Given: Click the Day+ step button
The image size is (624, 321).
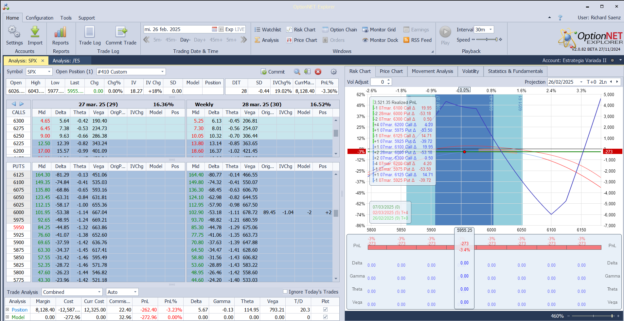Looking at the screenshot, I should tap(200, 40).
